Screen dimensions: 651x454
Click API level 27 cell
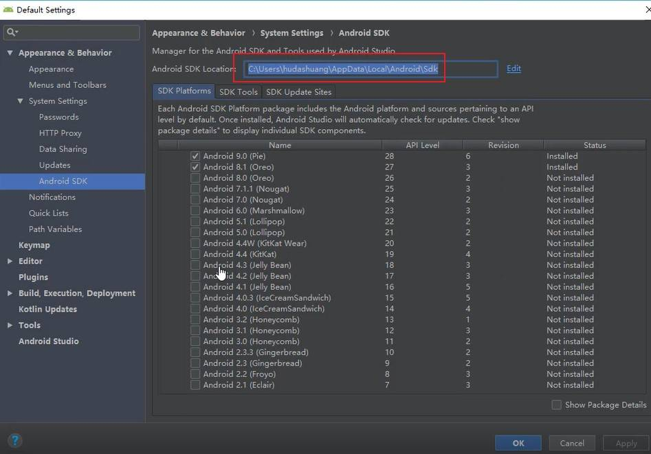(x=389, y=167)
